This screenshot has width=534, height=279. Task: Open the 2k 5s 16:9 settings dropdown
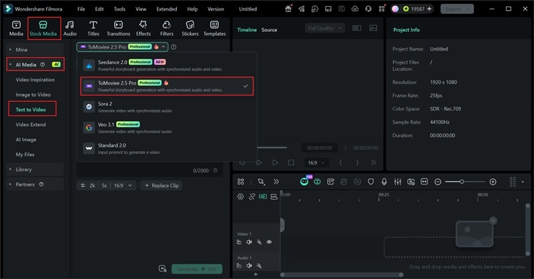[x=106, y=186]
